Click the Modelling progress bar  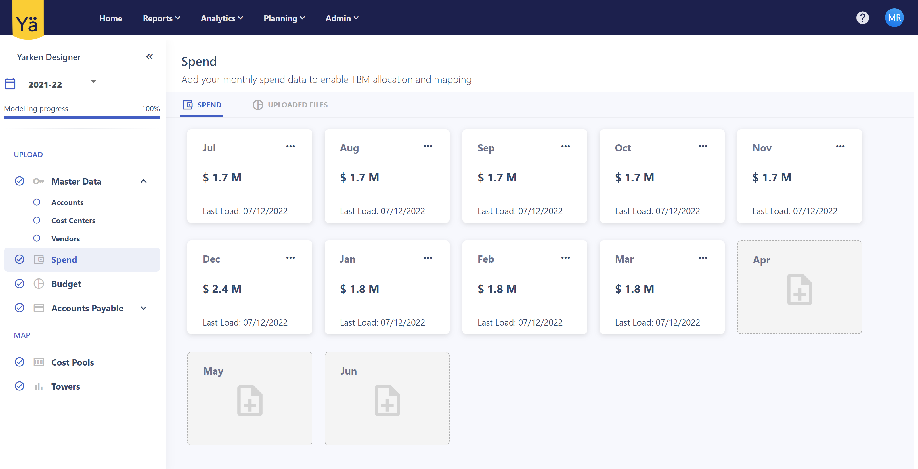(81, 117)
